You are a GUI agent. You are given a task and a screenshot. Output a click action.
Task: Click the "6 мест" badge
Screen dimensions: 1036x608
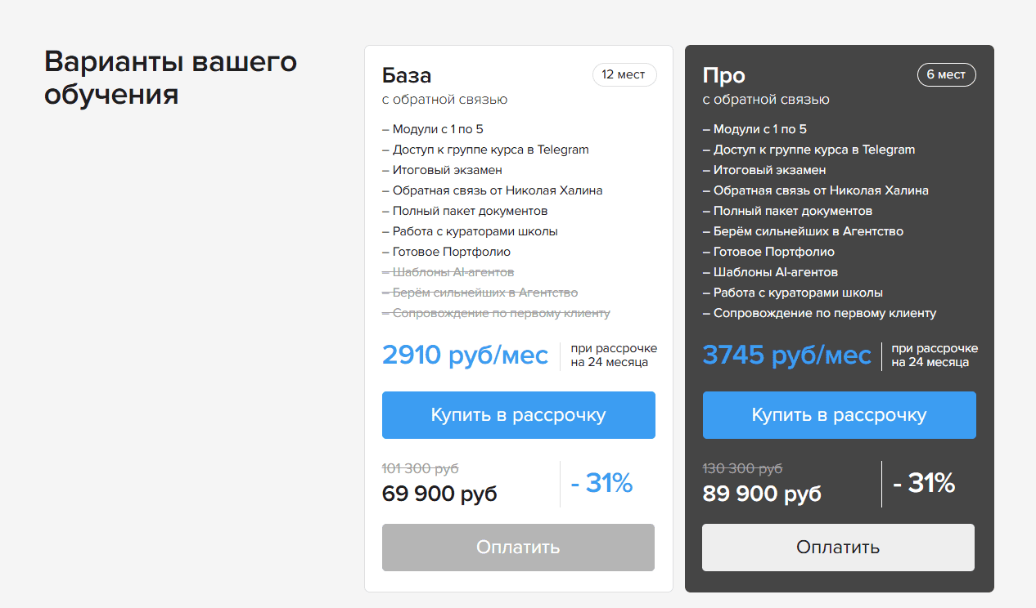946,74
